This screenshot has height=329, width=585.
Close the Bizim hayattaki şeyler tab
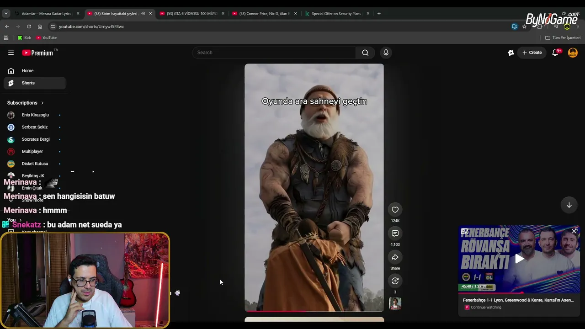tap(150, 14)
